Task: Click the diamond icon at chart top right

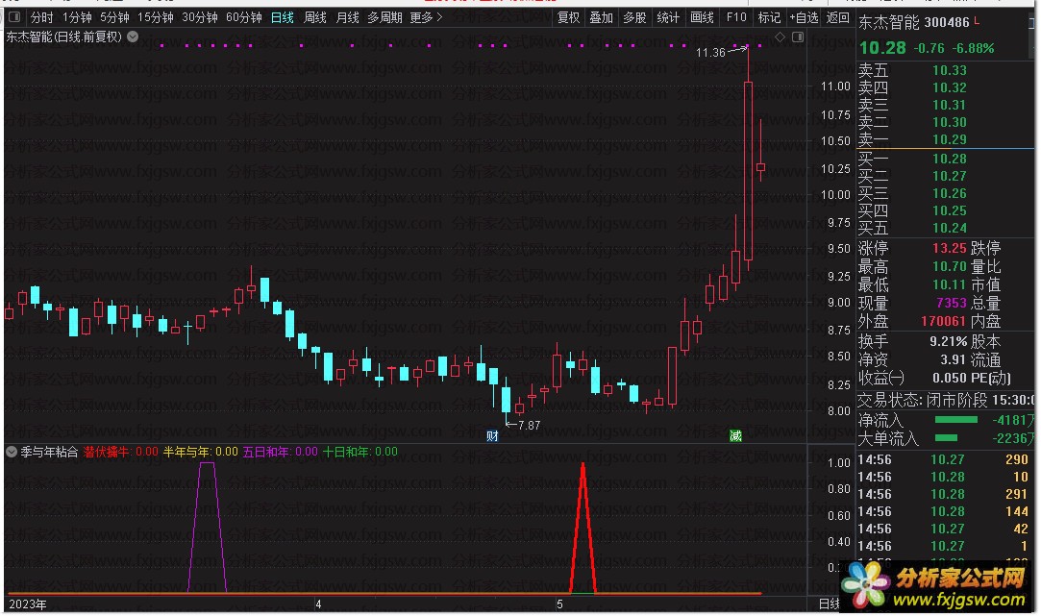Action: (781, 37)
